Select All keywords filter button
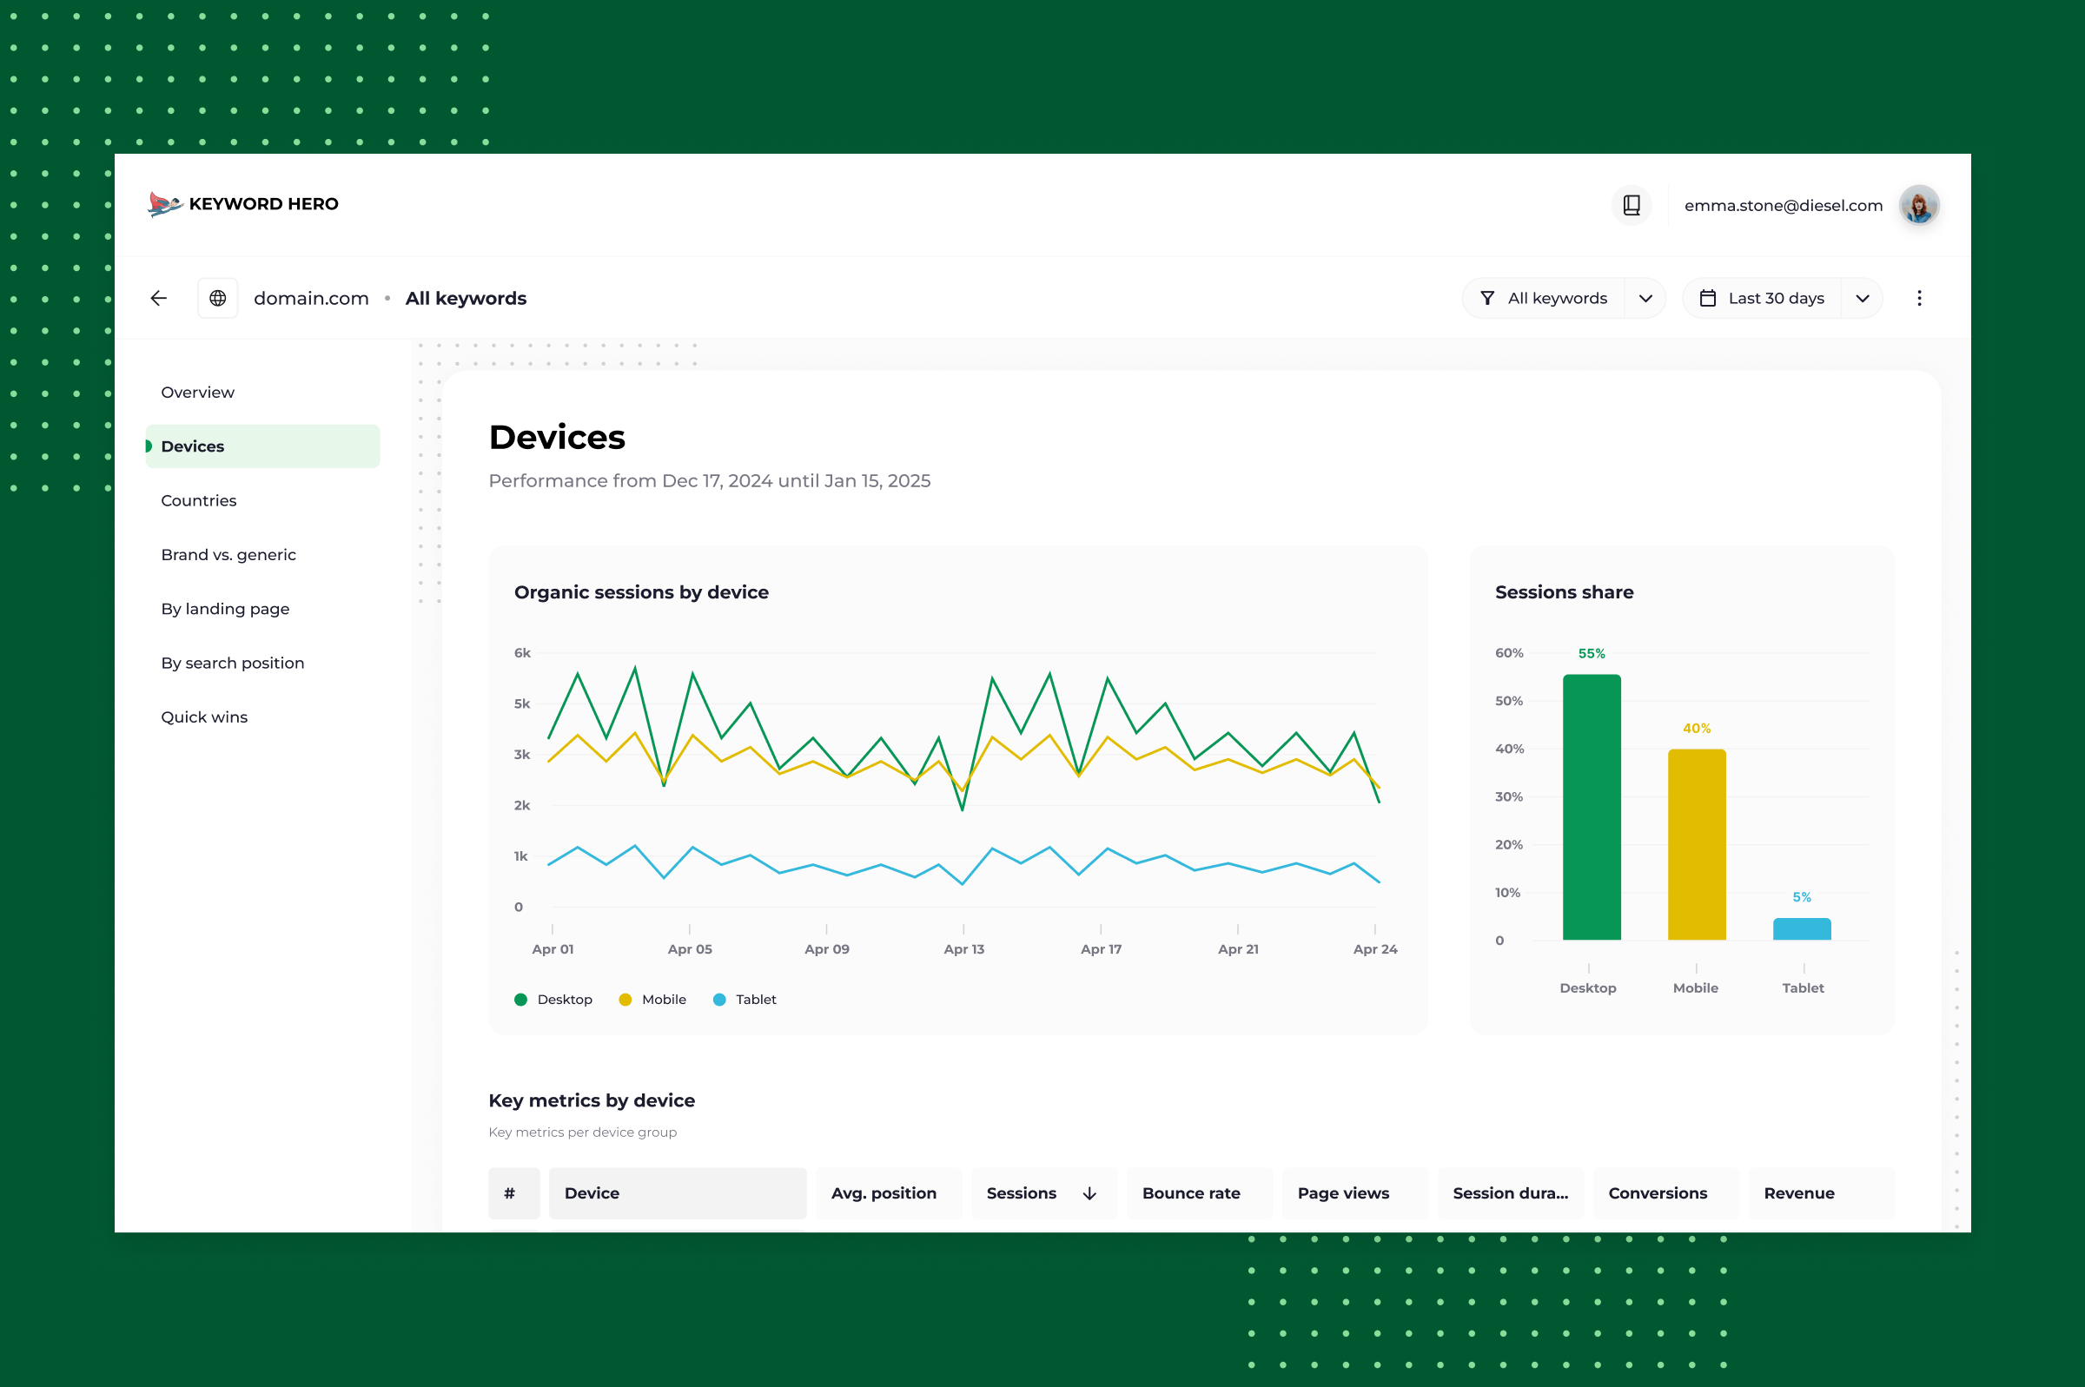 (x=1544, y=298)
